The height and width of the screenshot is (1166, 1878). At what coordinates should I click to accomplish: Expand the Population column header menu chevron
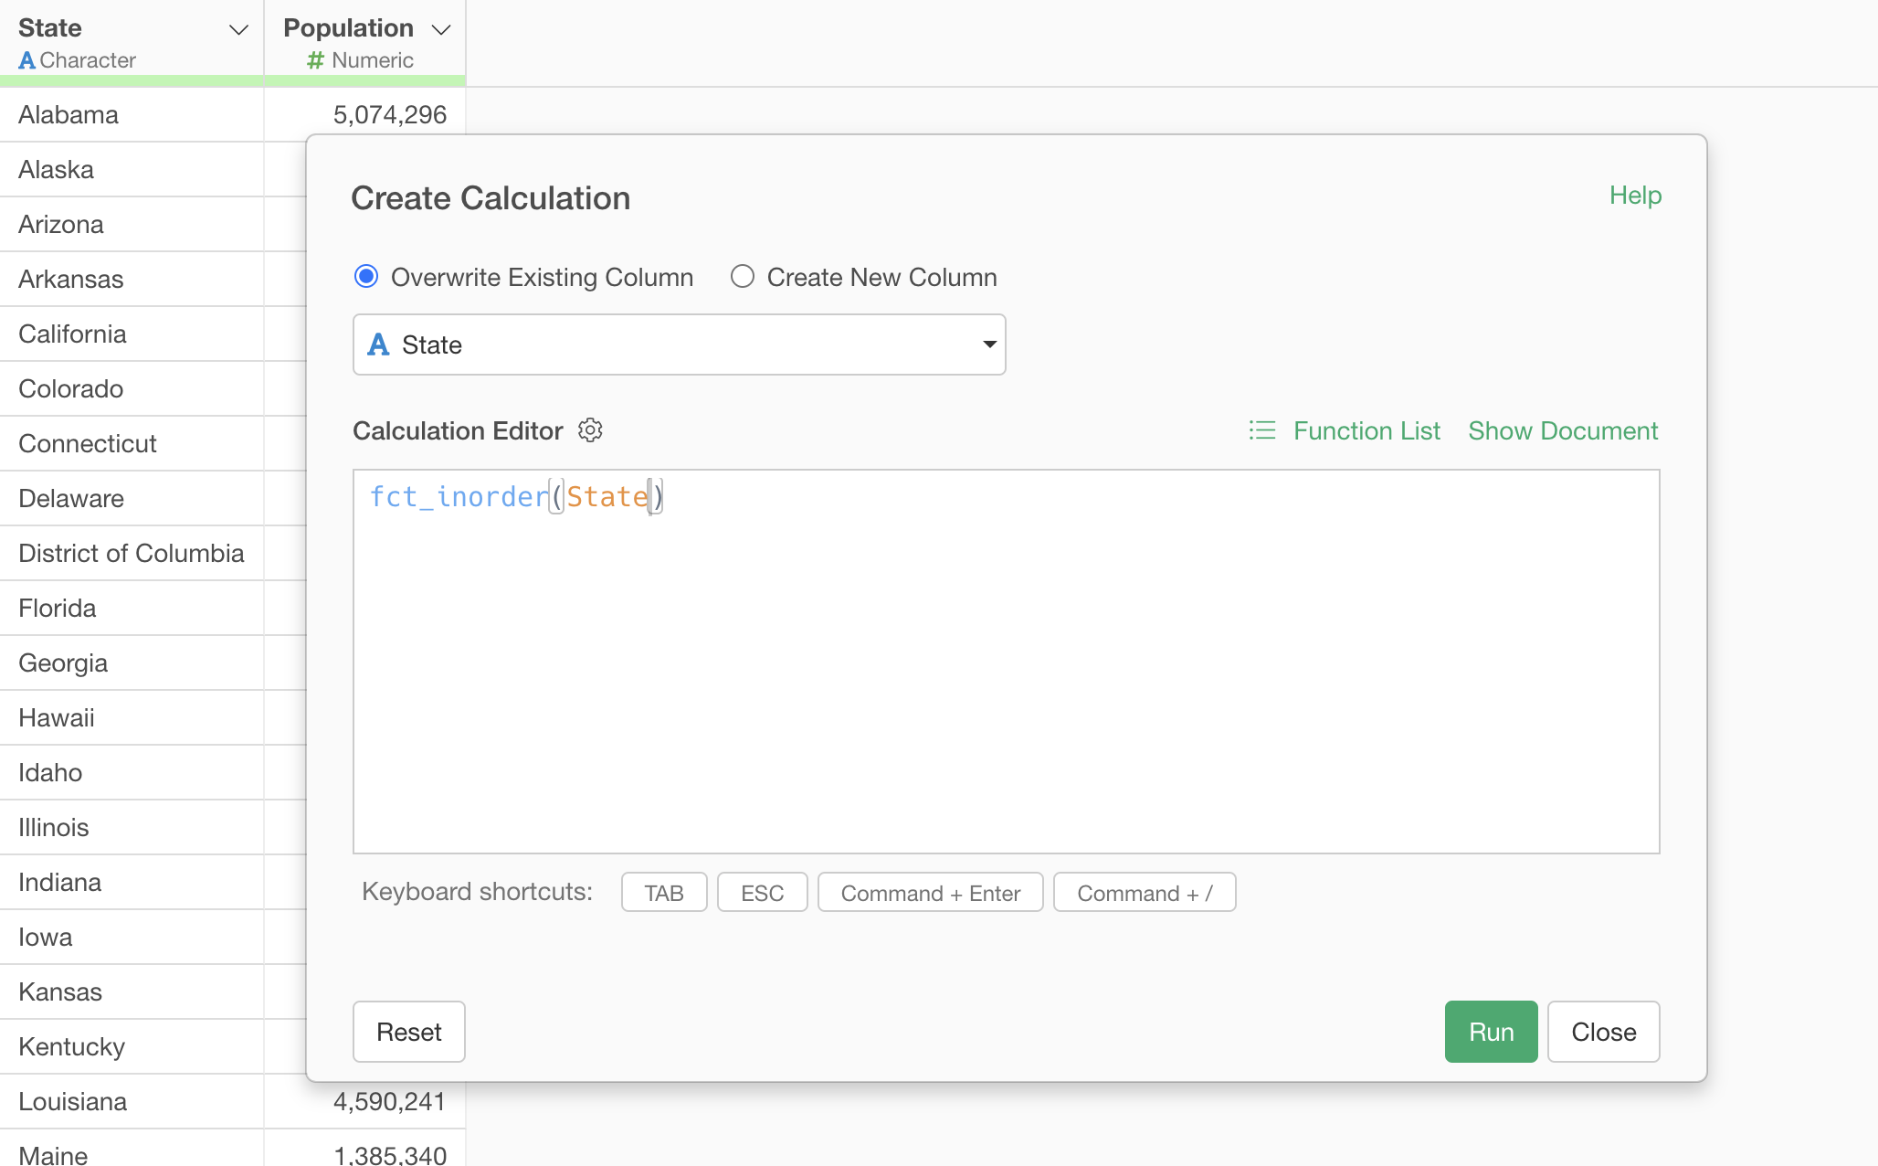tap(441, 29)
